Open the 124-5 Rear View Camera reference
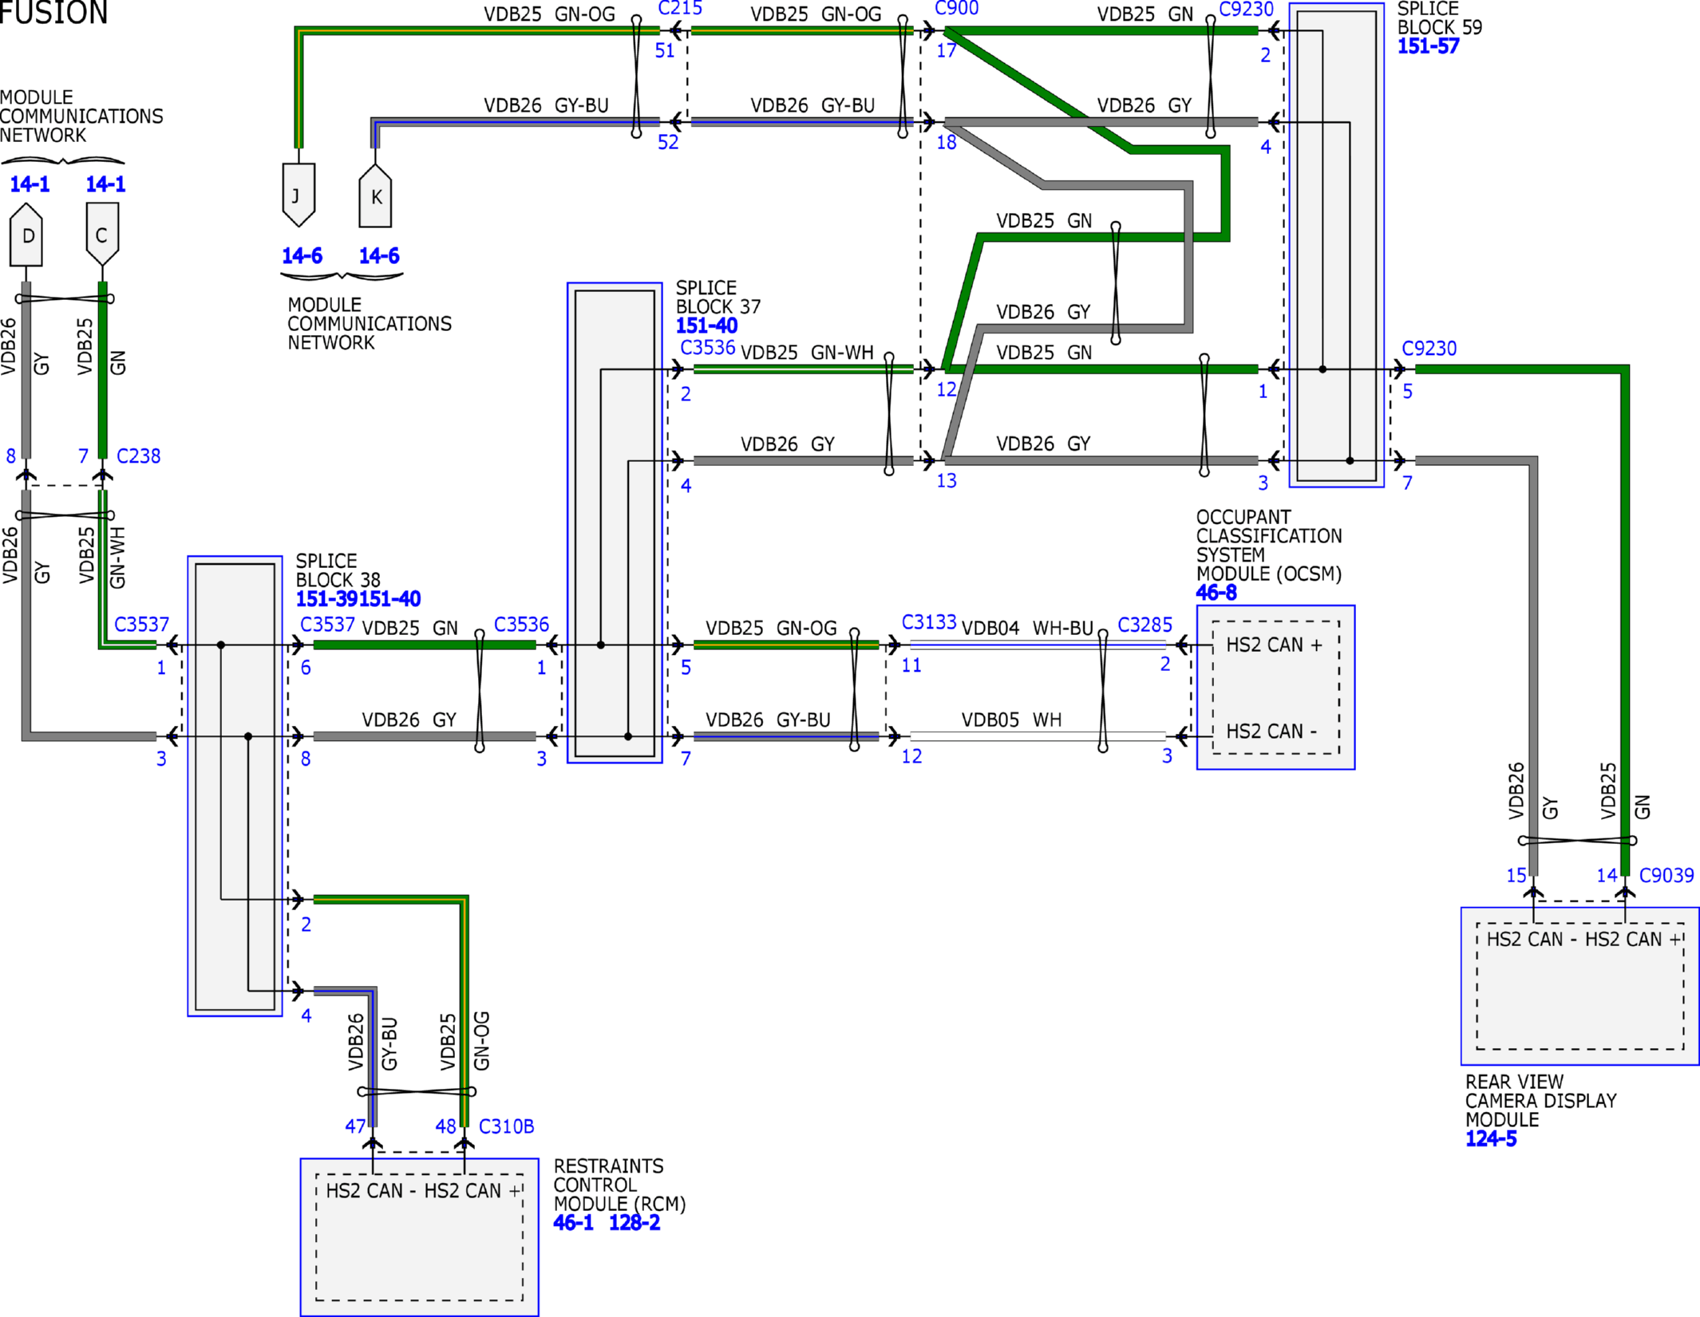Image resolution: width=1700 pixels, height=1317 pixels. pos(1491,1138)
